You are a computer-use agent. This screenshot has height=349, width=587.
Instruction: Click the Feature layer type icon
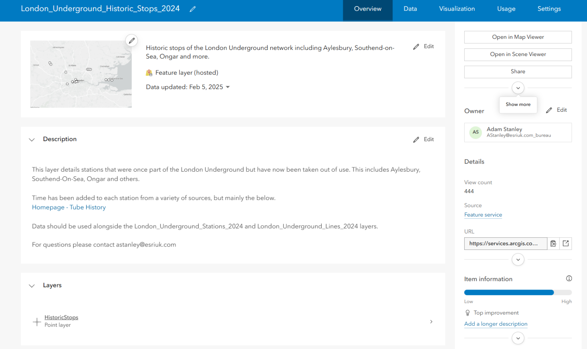(x=149, y=73)
